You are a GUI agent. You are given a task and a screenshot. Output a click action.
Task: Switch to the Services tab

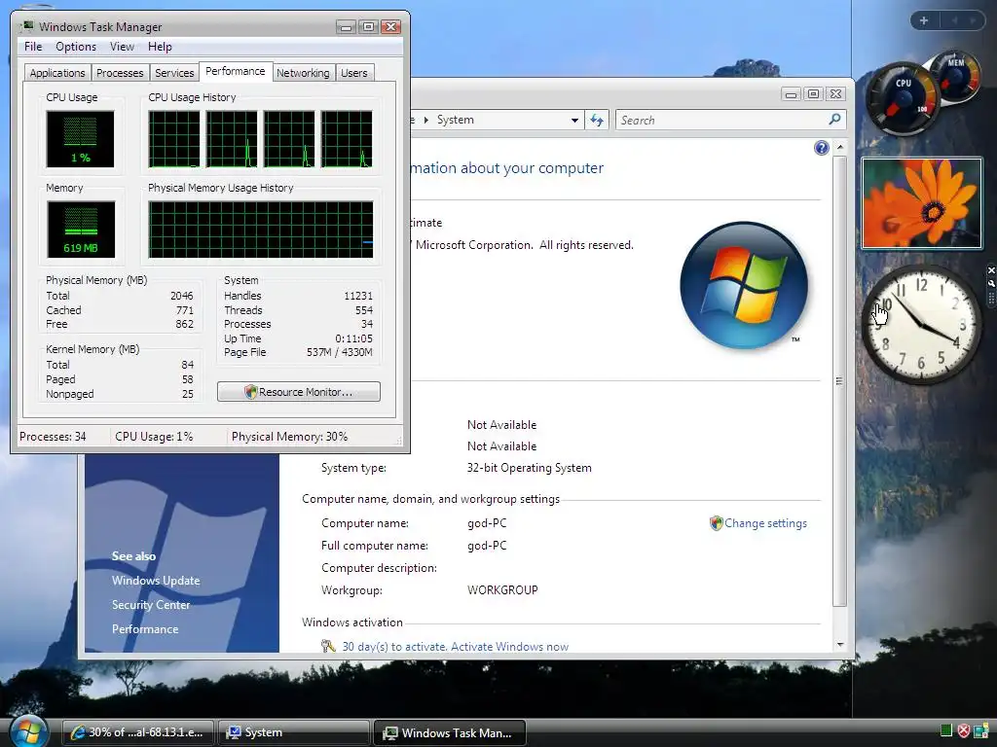174,72
